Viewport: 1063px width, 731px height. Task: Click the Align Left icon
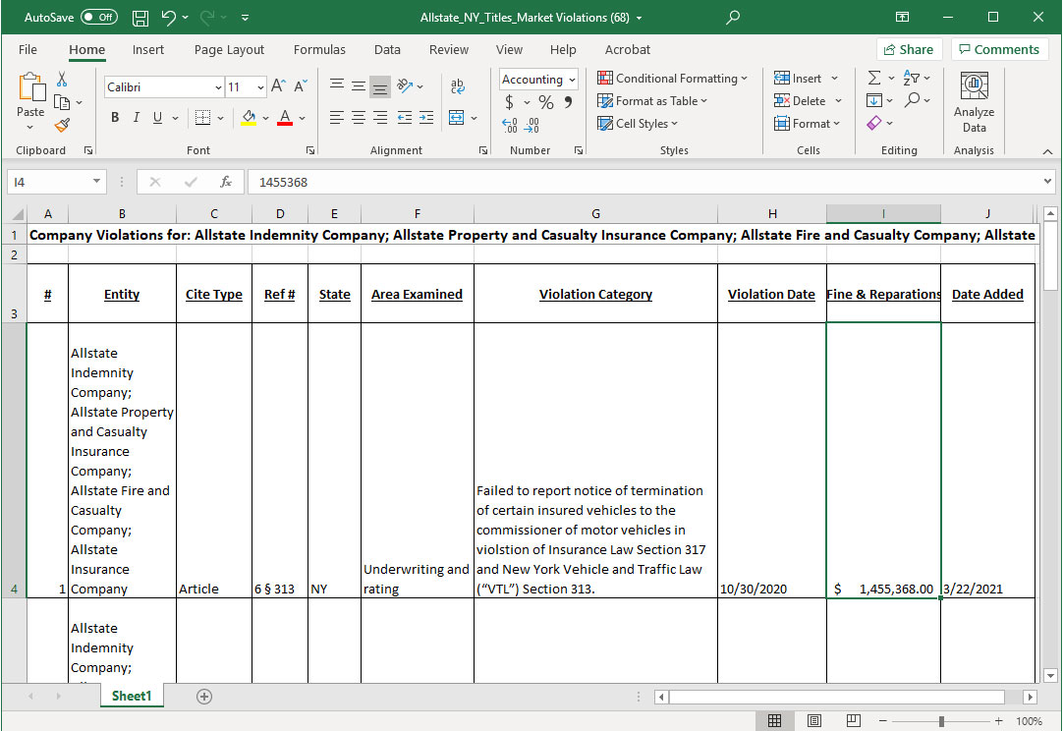click(337, 118)
